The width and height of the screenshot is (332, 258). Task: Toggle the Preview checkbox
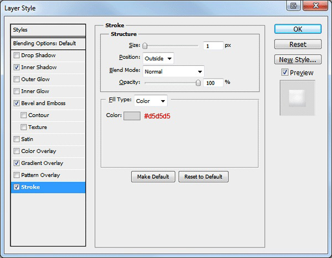click(x=284, y=73)
